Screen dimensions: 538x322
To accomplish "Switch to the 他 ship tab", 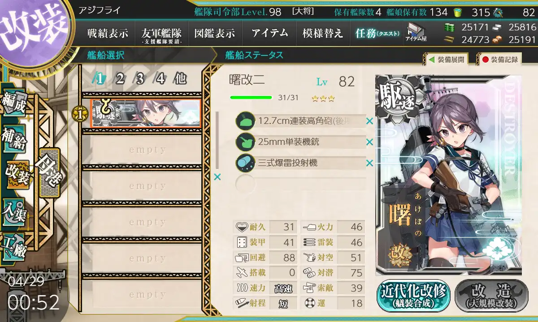I will click(180, 79).
